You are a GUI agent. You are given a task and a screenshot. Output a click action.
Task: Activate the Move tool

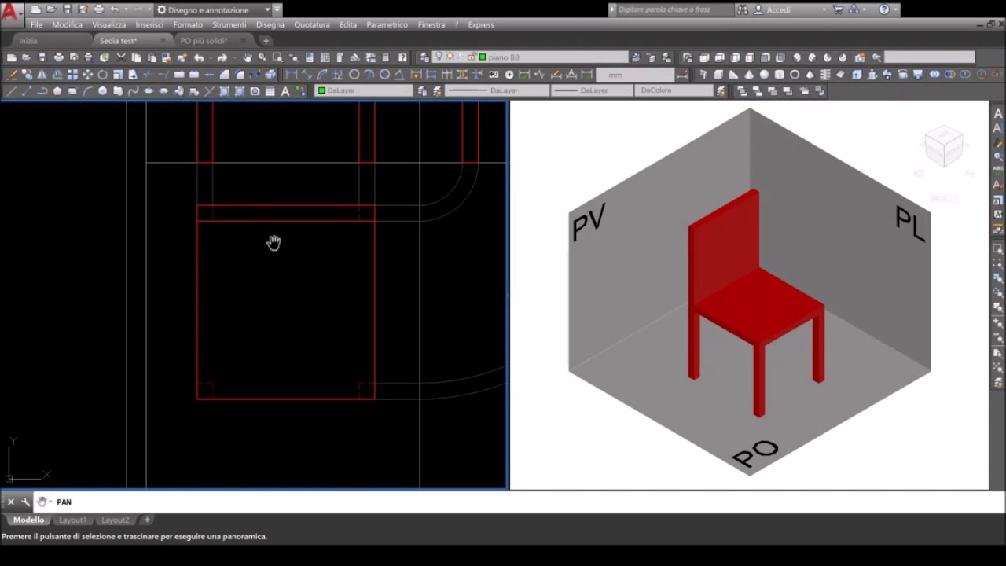point(87,75)
